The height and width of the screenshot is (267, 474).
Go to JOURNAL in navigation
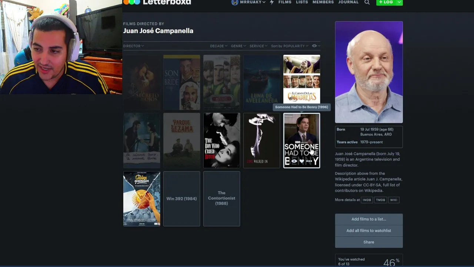[348, 2]
